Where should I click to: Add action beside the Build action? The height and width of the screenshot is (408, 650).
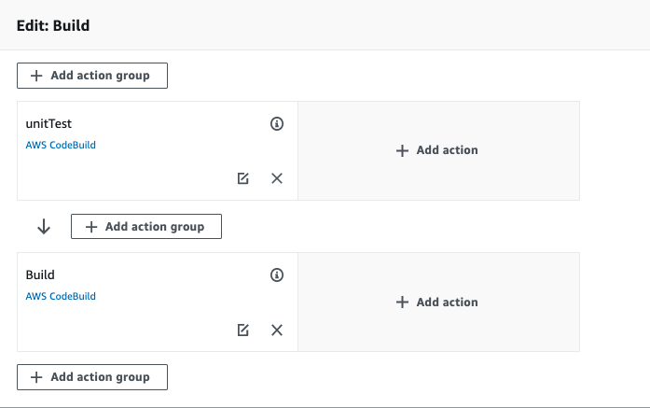pyautogui.click(x=438, y=302)
